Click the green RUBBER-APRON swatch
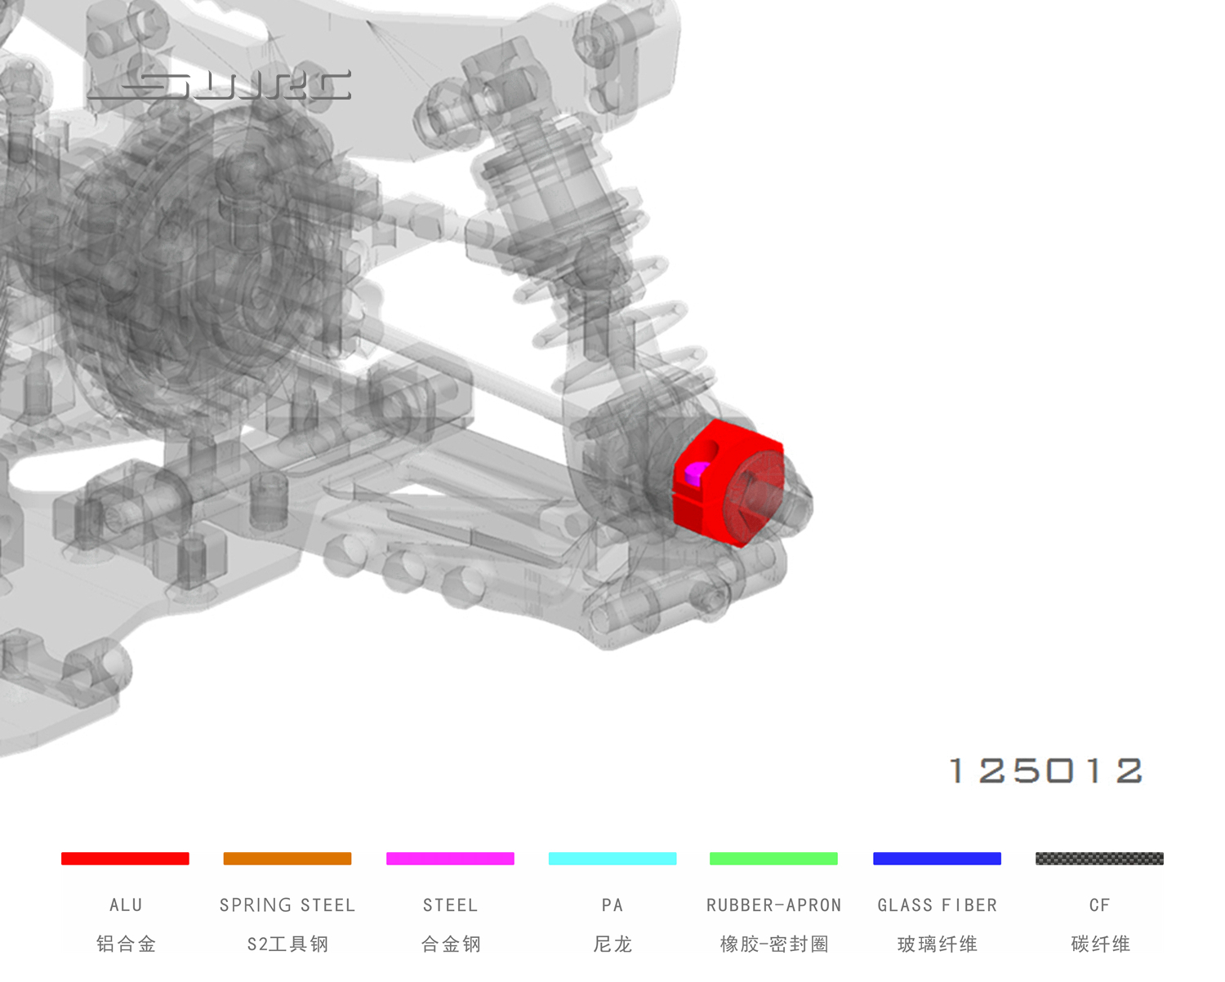This screenshot has width=1225, height=982. pos(773,858)
